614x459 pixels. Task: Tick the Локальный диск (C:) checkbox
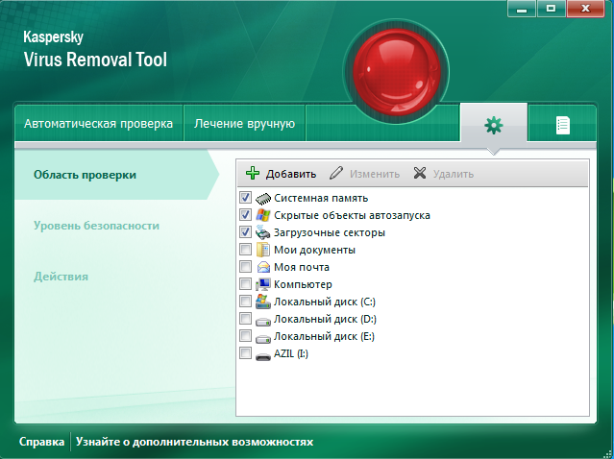click(246, 301)
